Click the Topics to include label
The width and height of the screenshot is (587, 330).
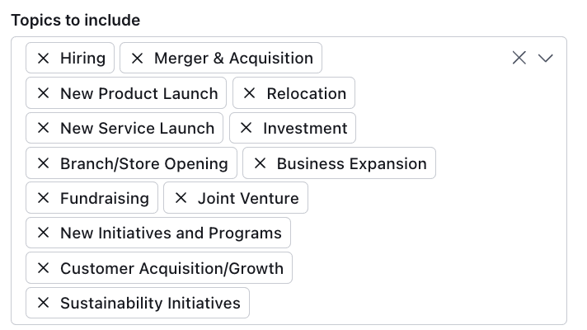click(x=76, y=21)
